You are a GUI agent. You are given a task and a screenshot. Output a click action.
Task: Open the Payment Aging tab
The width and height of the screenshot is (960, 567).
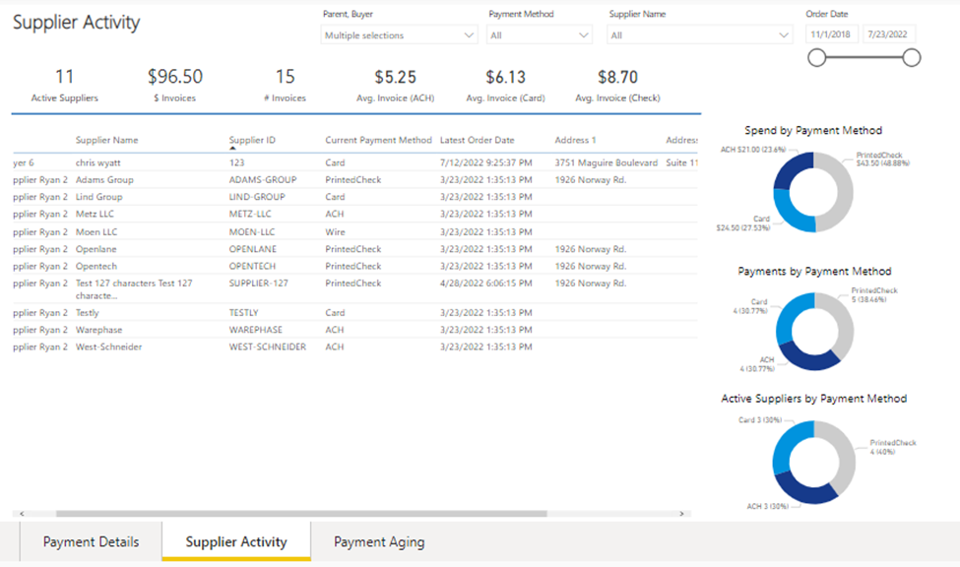tap(379, 542)
